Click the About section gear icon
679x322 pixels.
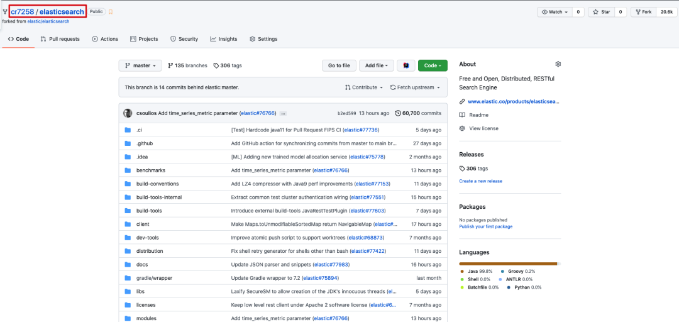pos(558,64)
